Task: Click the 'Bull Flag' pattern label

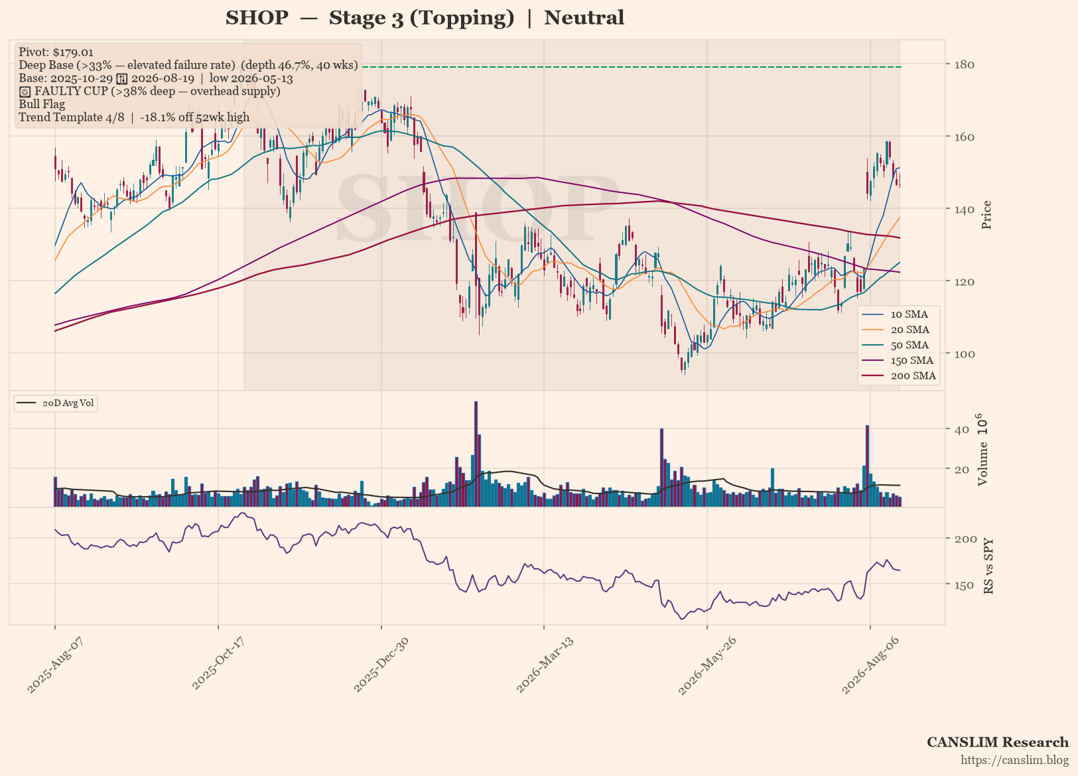Action: 42,104
